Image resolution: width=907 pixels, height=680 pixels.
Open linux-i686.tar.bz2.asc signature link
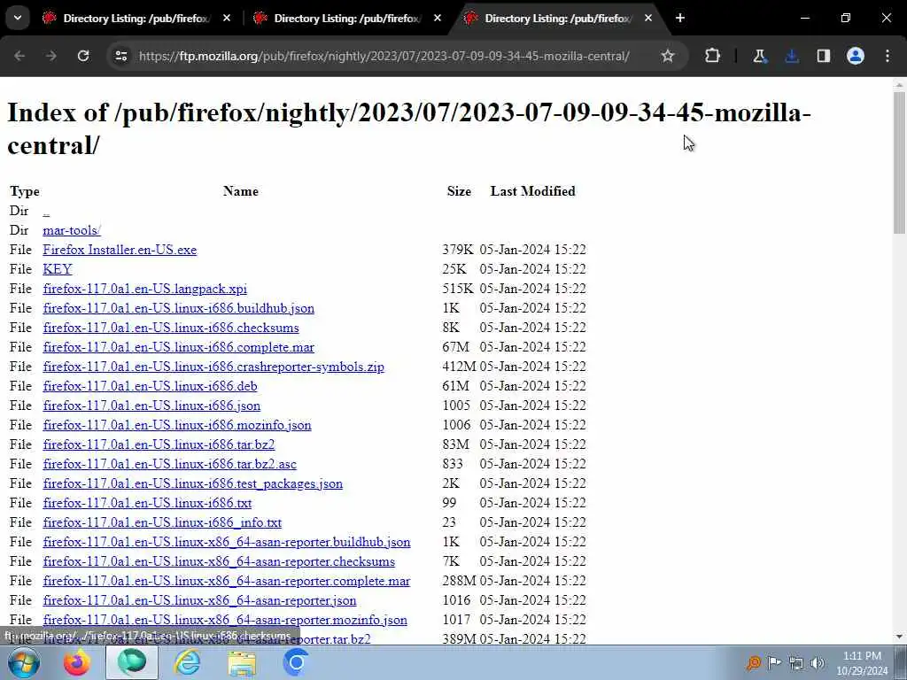[169, 464]
